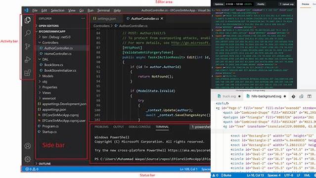Open the Edit menu

pos(44,10)
